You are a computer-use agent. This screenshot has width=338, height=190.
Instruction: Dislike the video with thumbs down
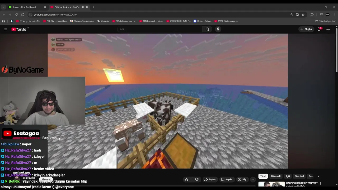tap(197, 179)
